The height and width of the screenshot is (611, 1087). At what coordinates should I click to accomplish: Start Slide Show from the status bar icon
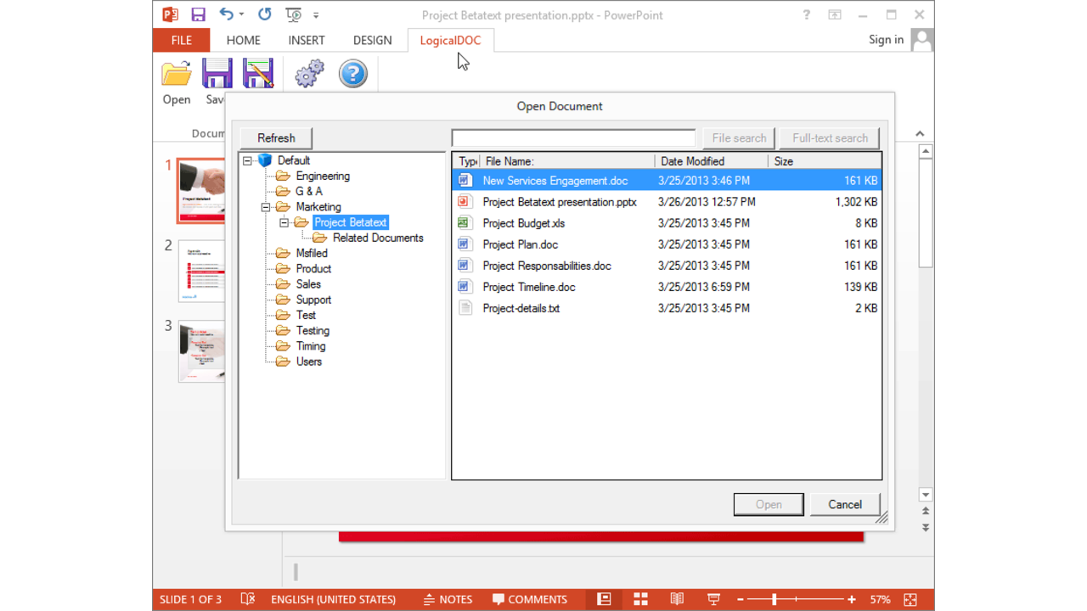[712, 599]
